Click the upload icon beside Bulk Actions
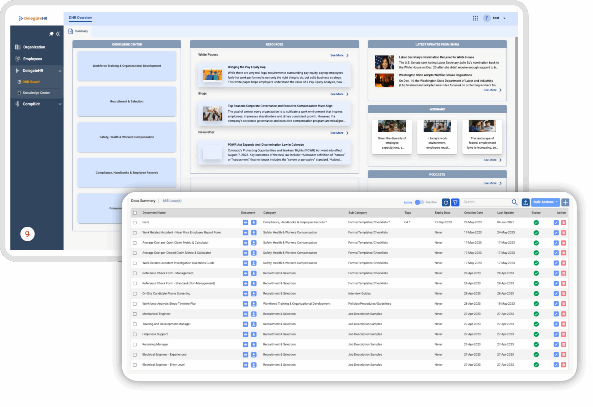The image size is (593, 407). point(526,202)
